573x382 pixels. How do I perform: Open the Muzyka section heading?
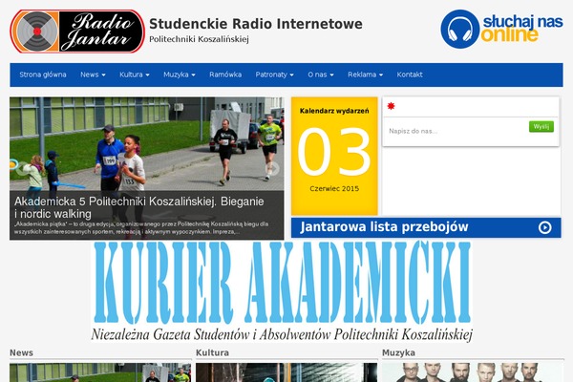[x=398, y=352]
